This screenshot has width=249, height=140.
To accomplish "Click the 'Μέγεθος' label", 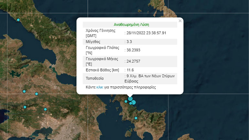I will 93,42.
